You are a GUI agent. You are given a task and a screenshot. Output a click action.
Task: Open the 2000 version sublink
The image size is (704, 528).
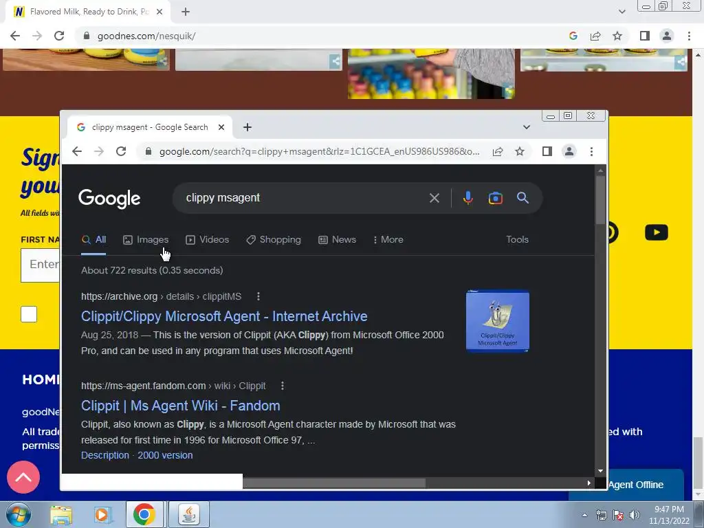pyautogui.click(x=165, y=455)
